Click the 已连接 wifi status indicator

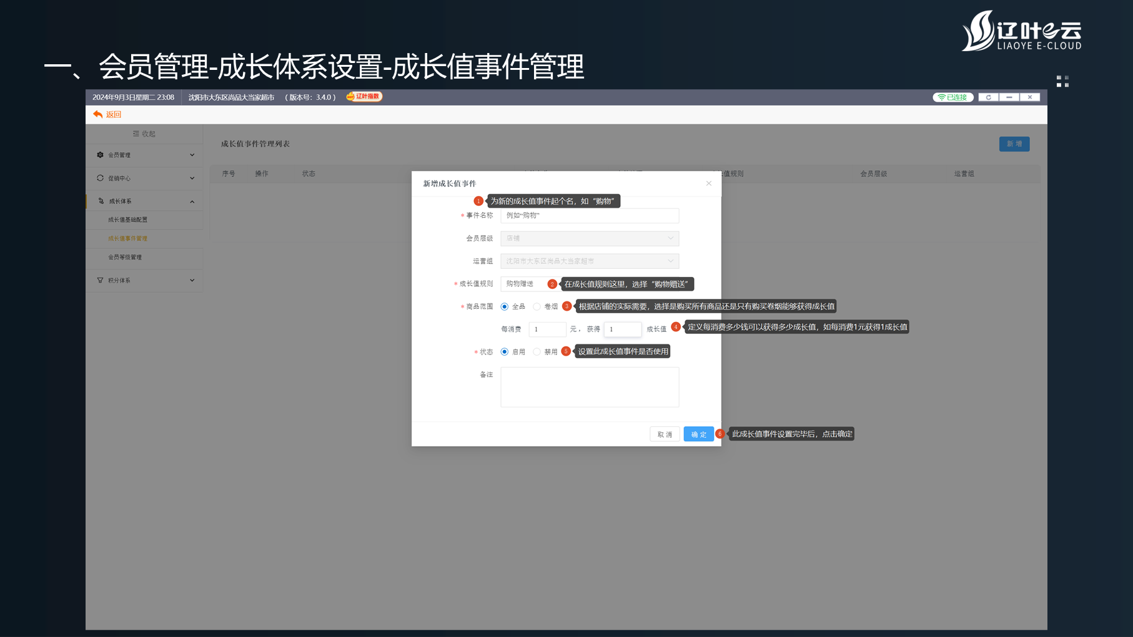[952, 97]
